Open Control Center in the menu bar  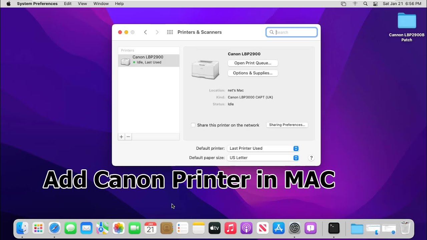[x=375, y=4]
